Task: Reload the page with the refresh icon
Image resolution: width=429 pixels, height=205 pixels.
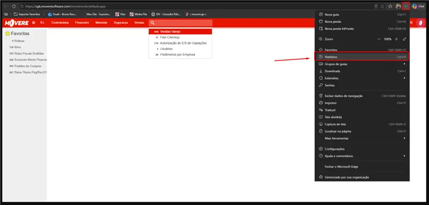Action: click(x=14, y=6)
